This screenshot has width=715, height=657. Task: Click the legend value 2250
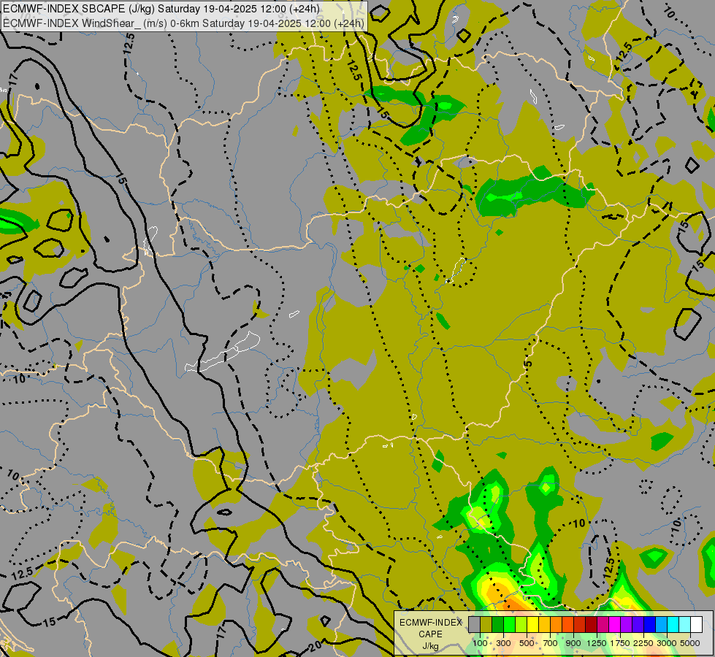tap(643, 643)
